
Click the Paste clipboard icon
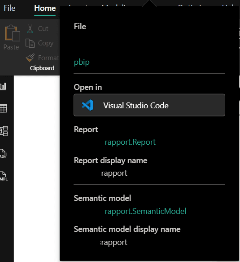13,33
